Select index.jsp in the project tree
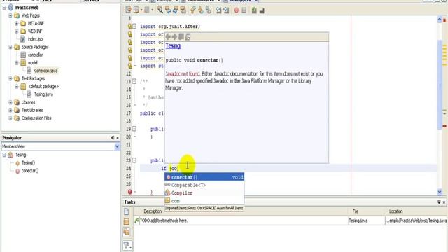448x252 pixels. pos(35,39)
